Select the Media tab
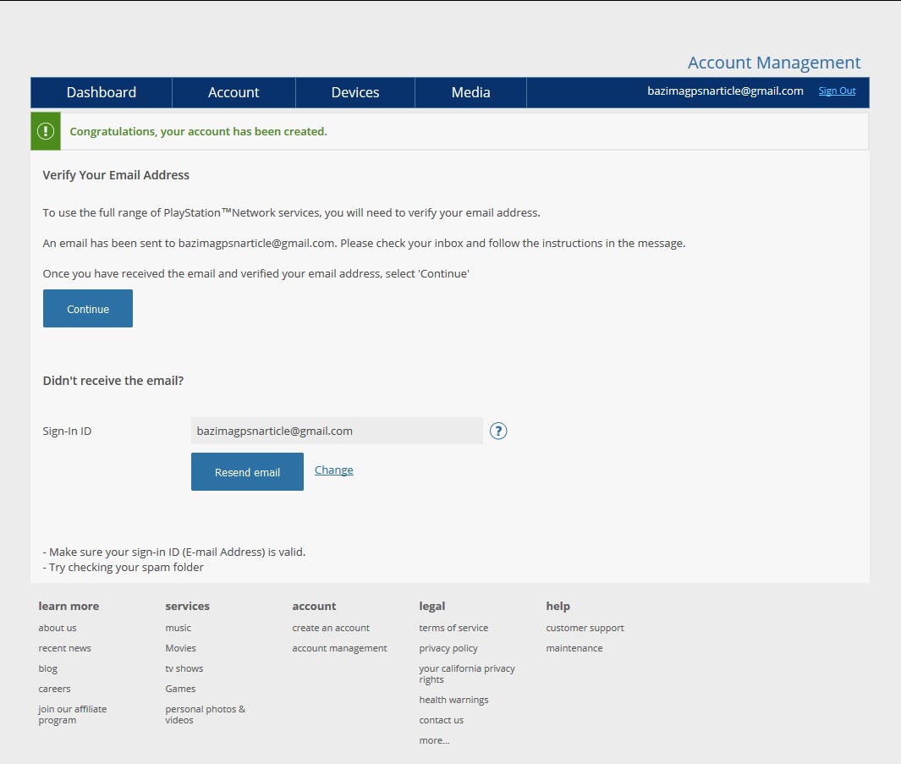Screen dimensions: 901x764 coord(470,92)
